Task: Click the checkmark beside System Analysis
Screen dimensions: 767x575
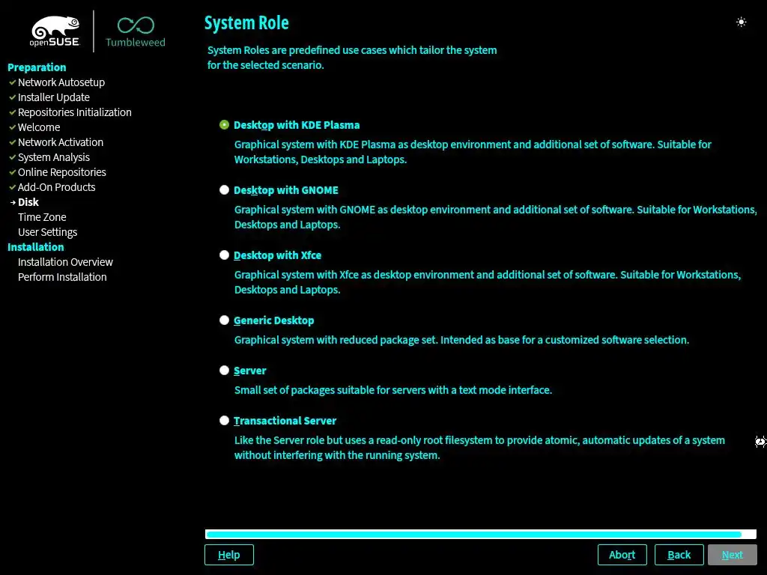Action: tap(12, 157)
